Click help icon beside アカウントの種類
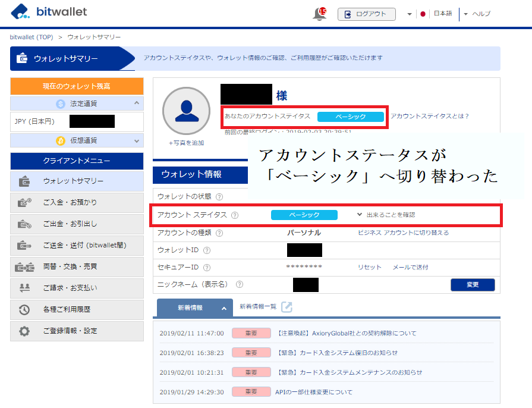This screenshot has width=532, height=408. pyautogui.click(x=219, y=233)
